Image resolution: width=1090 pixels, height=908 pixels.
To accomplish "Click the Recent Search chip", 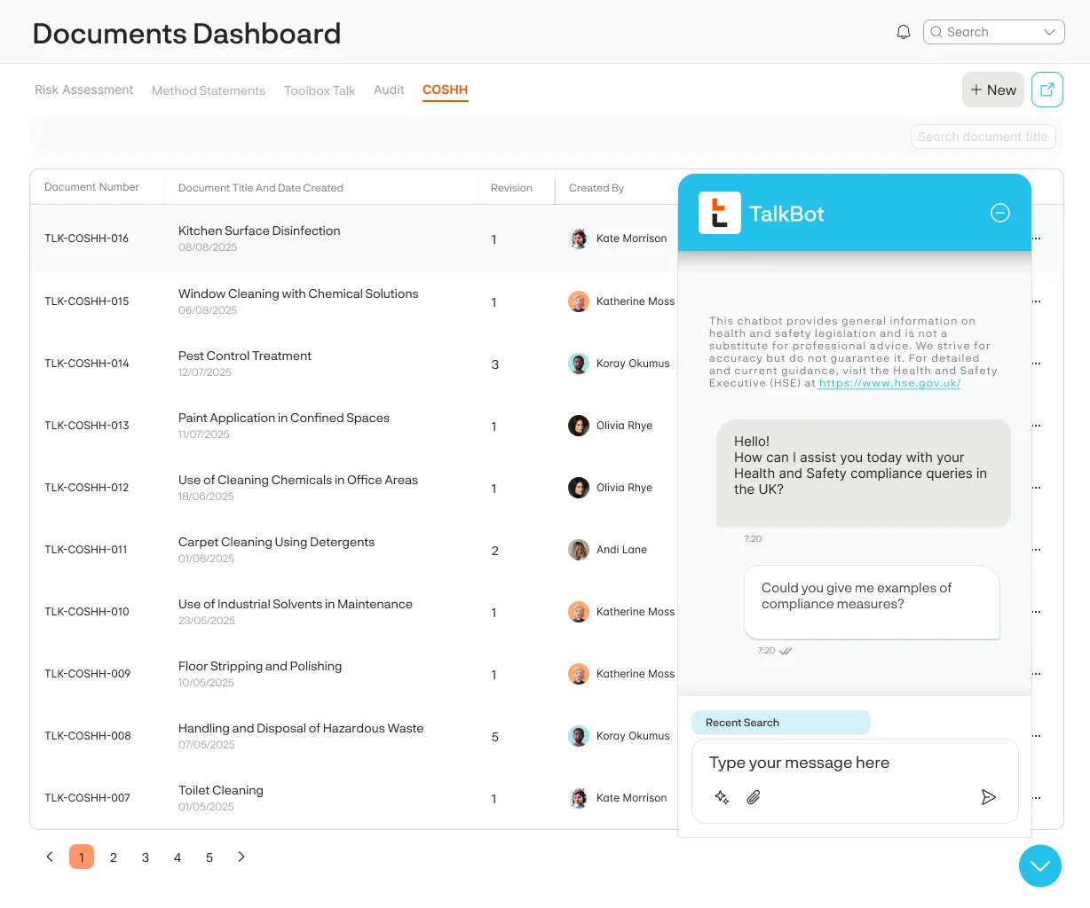I will [781, 723].
